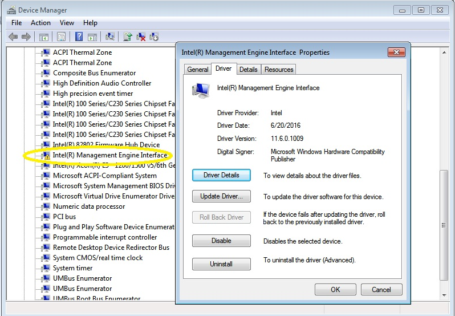Image resolution: width=455 pixels, height=316 pixels.
Task: Click the Update Driver... button
Action: coord(221,196)
